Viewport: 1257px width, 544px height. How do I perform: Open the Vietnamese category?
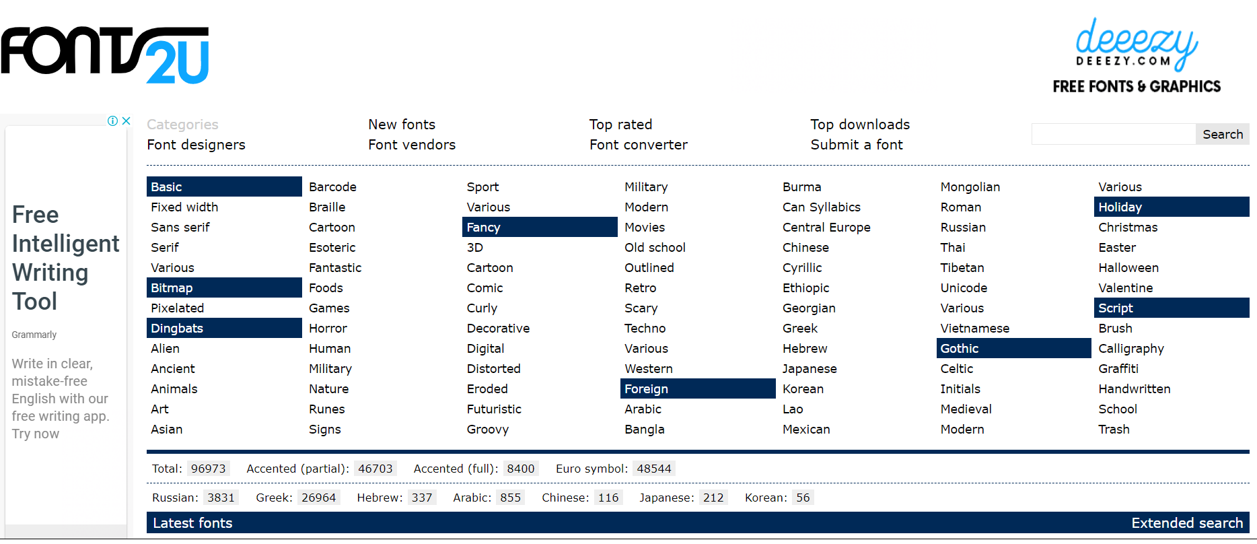(974, 328)
